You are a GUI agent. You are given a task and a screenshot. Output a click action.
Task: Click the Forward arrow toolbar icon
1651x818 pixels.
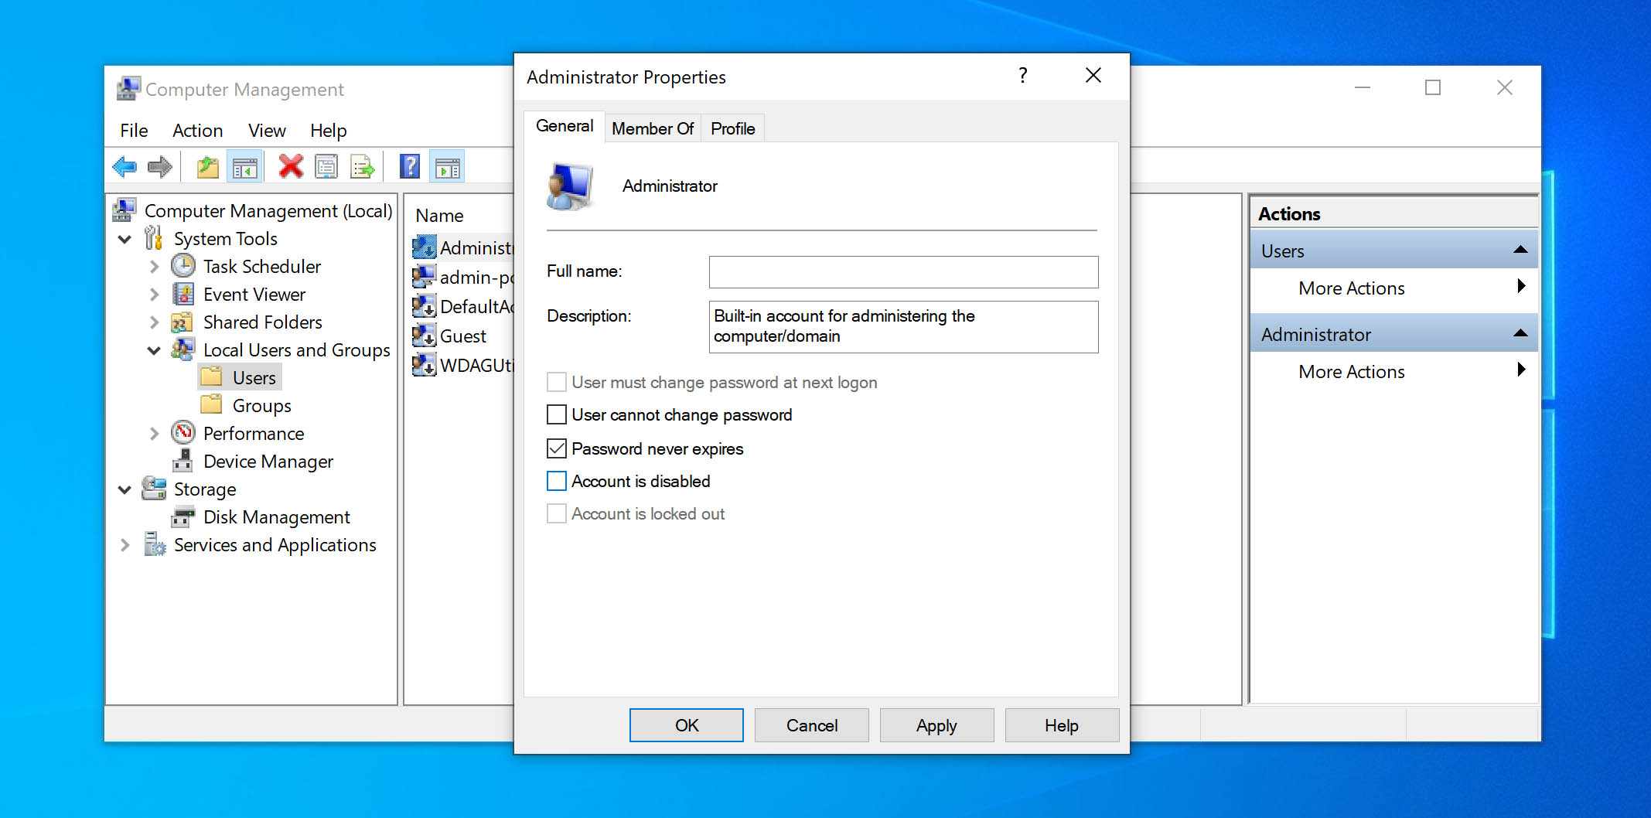point(160,166)
